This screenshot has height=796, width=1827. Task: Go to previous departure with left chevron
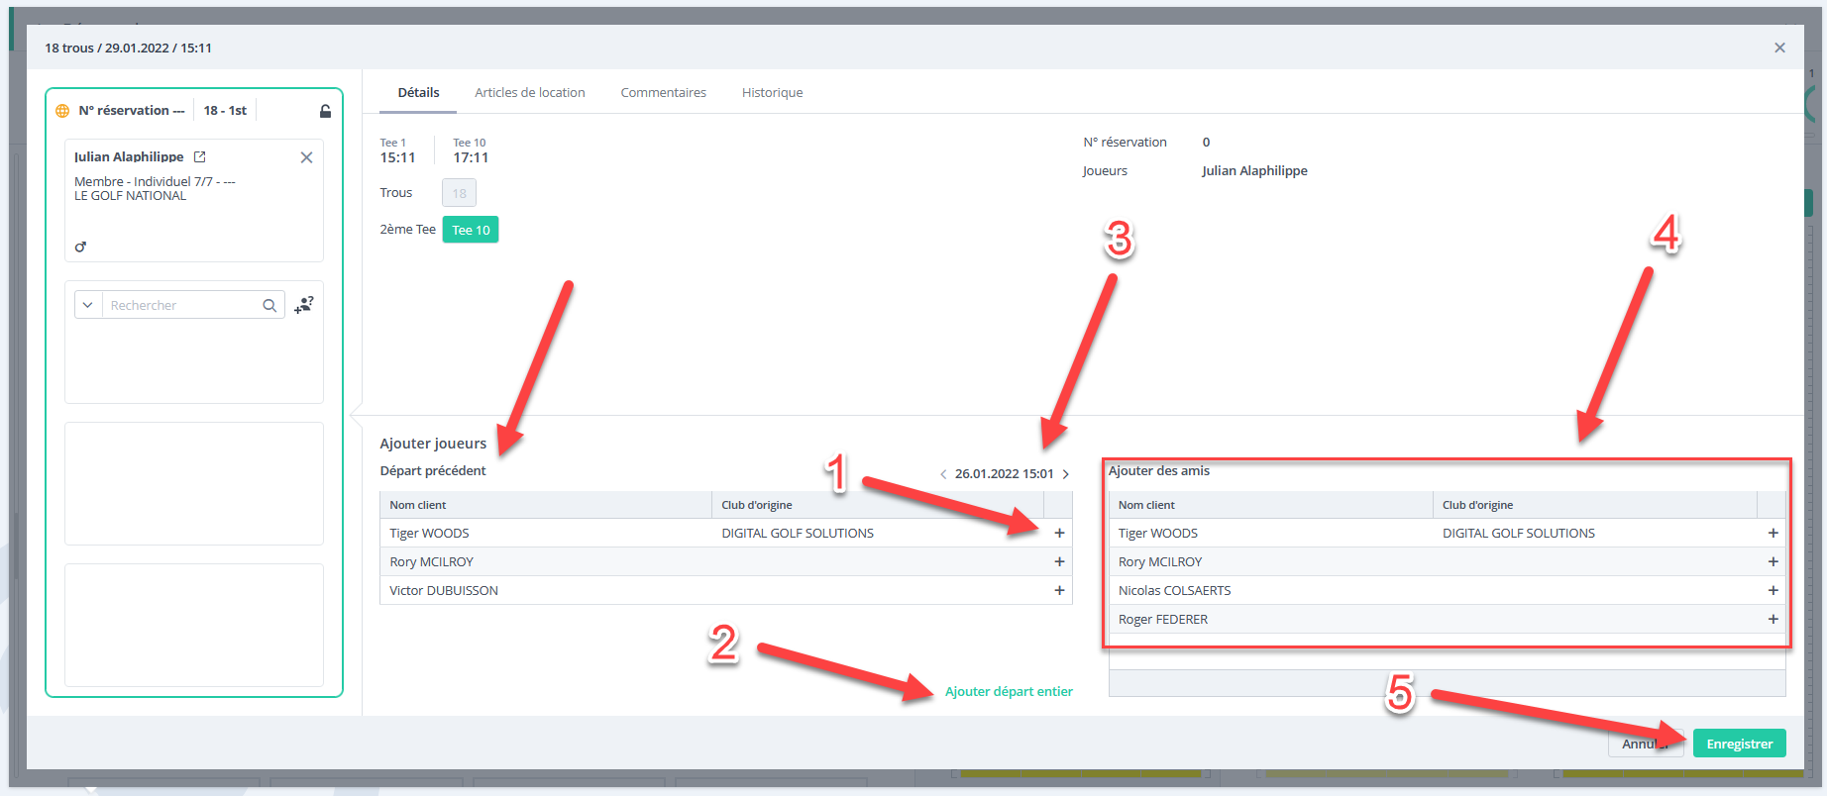pos(943,474)
